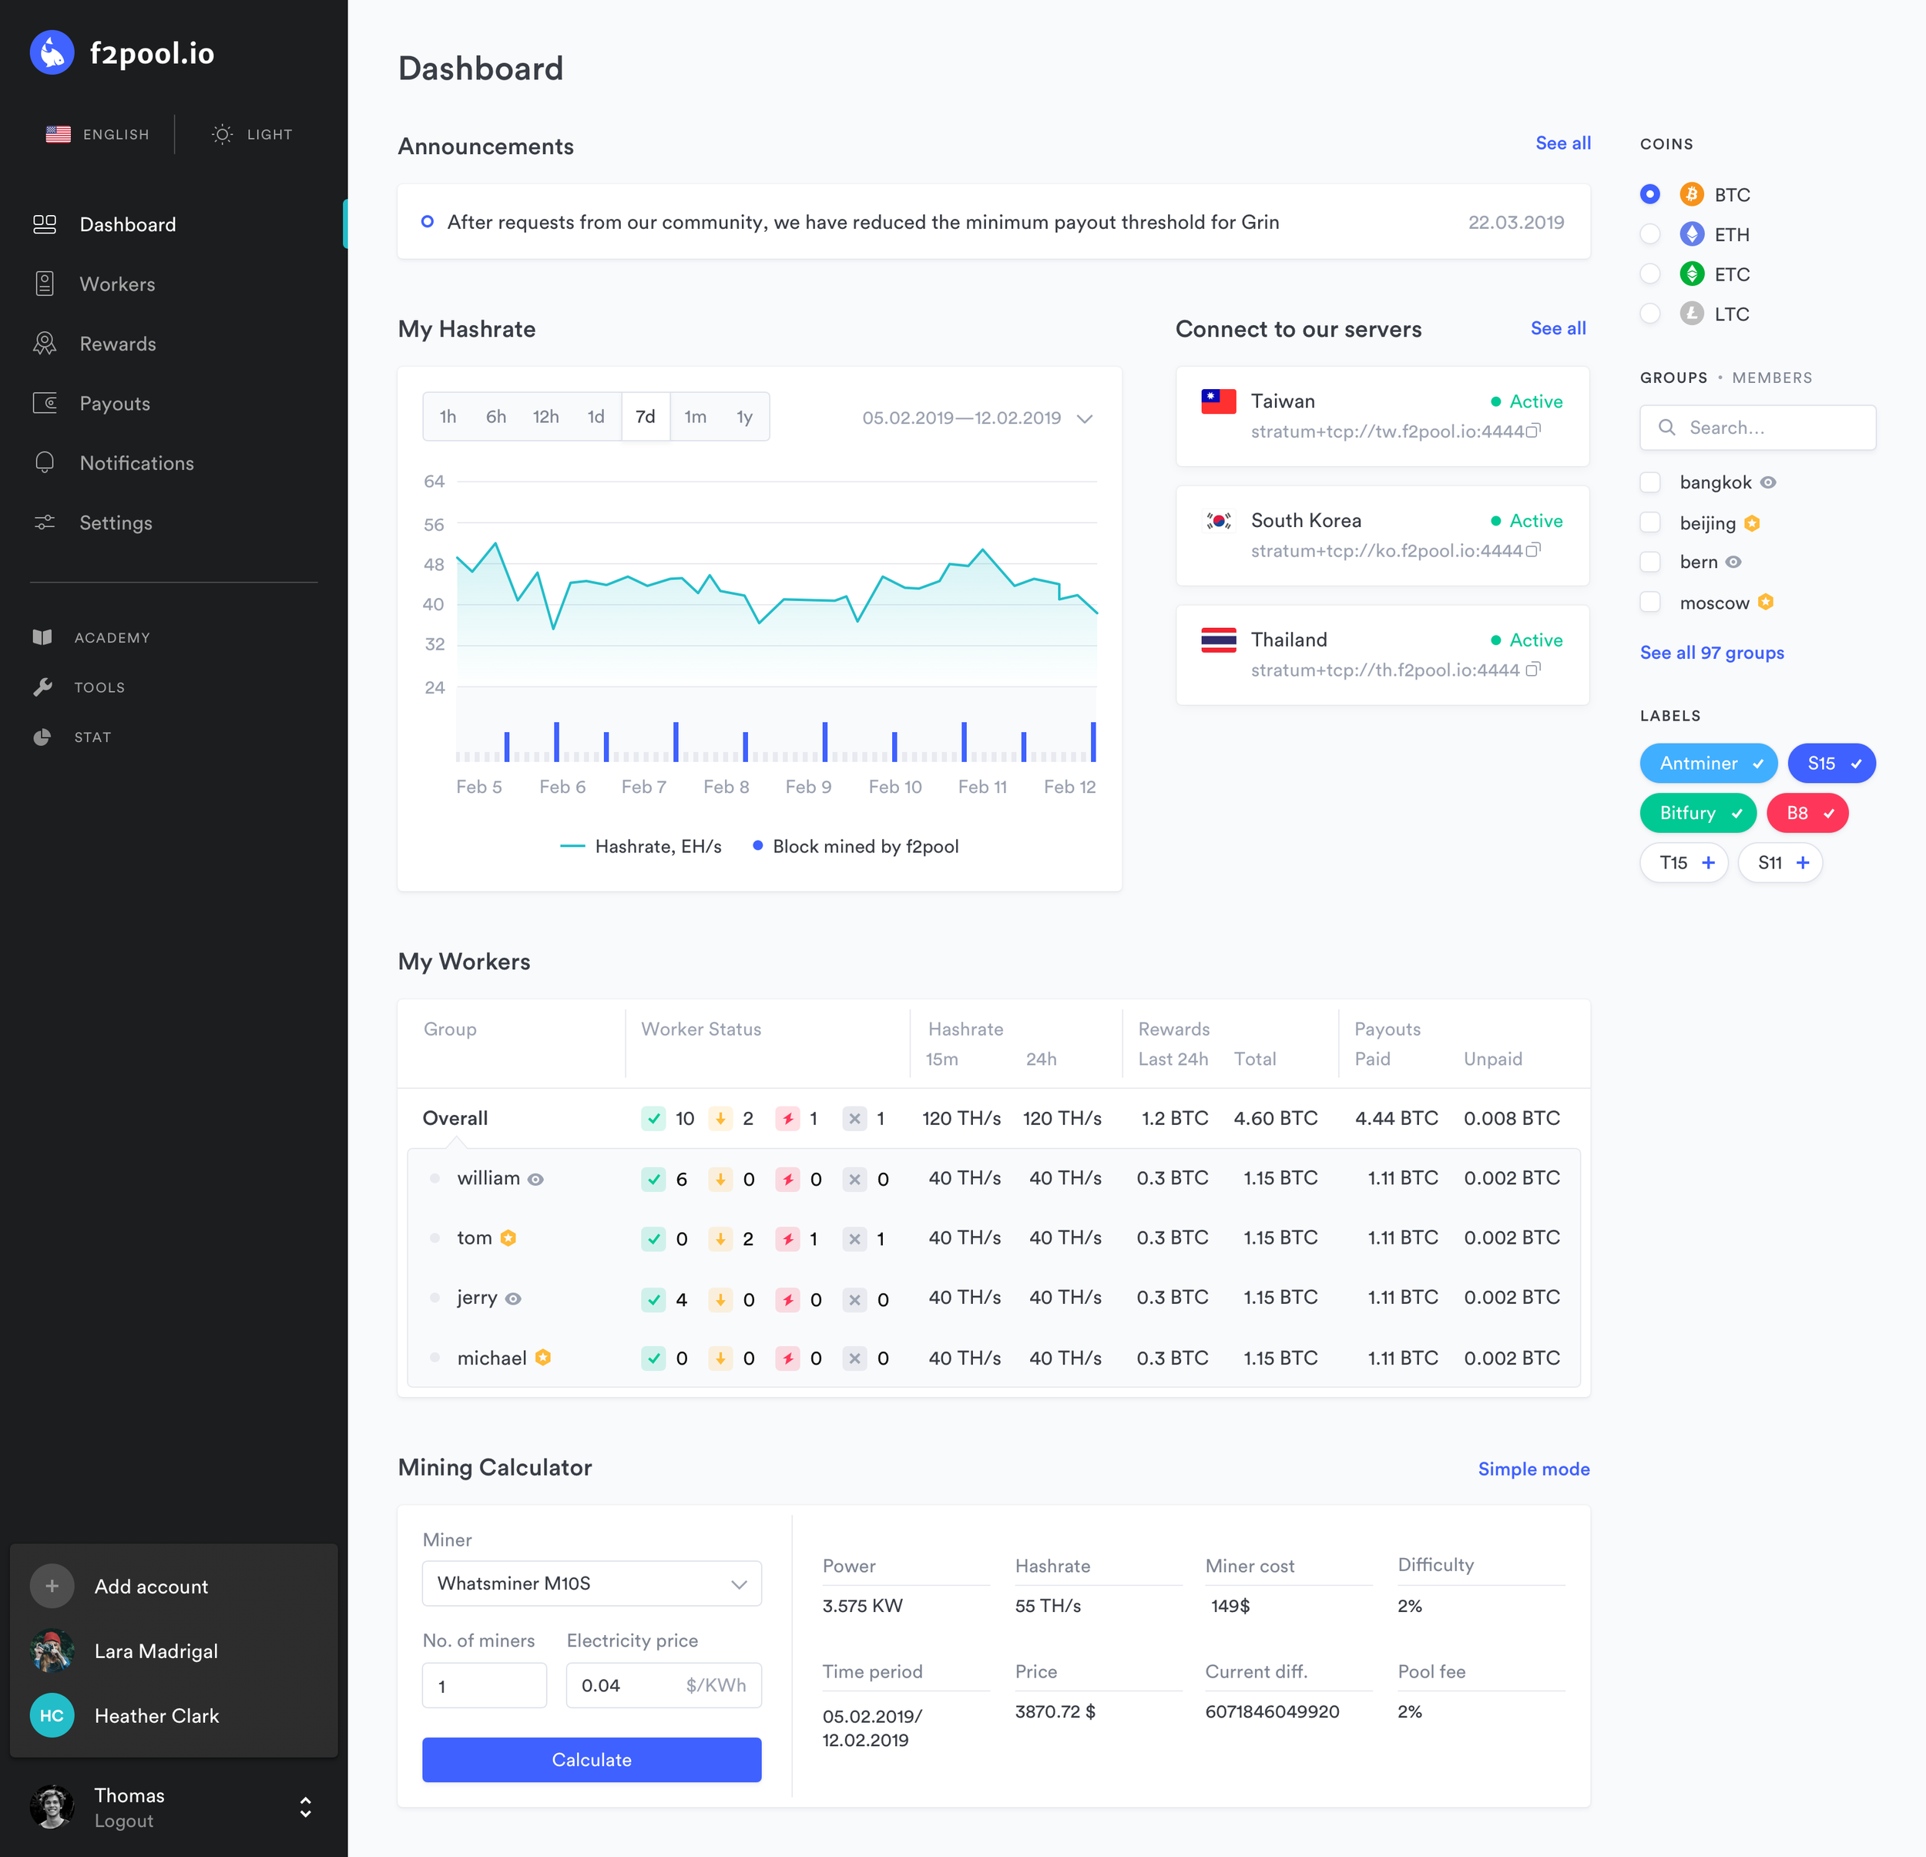
Task: Expand the hashrate date range selector
Action: pos(1085,418)
